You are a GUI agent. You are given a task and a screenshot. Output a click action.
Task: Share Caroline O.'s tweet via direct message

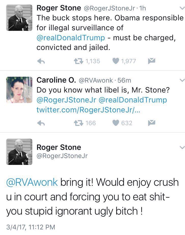click(151, 123)
